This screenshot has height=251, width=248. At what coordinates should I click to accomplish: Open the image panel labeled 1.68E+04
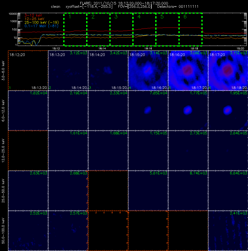point(108,151)
